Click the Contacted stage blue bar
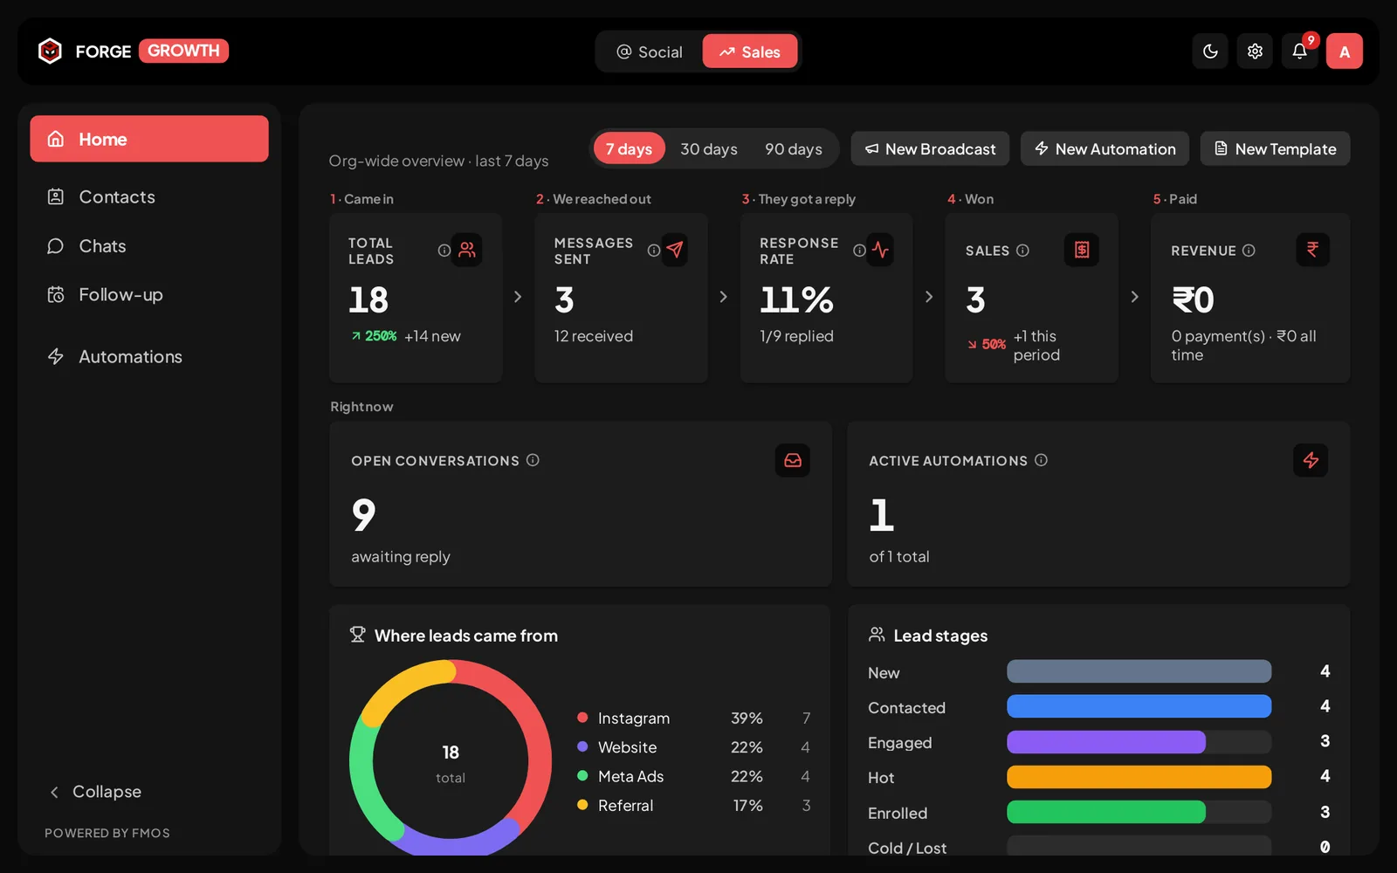The height and width of the screenshot is (873, 1397). 1139,706
